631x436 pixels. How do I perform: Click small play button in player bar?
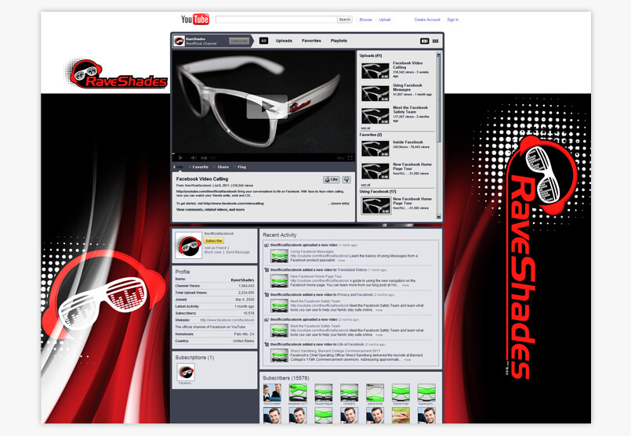pos(181,158)
